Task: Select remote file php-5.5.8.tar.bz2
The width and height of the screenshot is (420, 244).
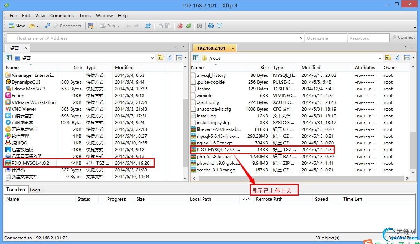Action: 214,157
